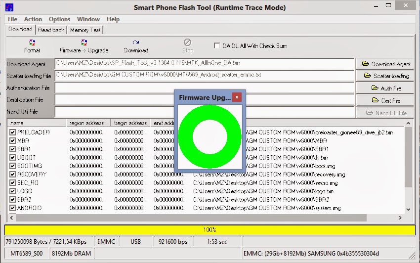Open the Auth File browser

point(386,88)
